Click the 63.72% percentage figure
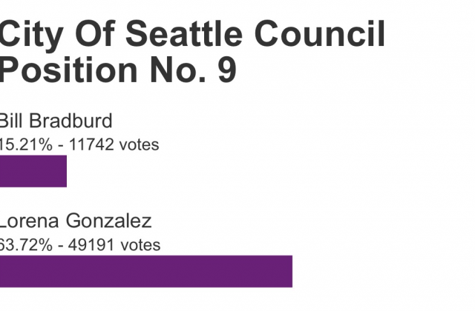 [26, 244]
